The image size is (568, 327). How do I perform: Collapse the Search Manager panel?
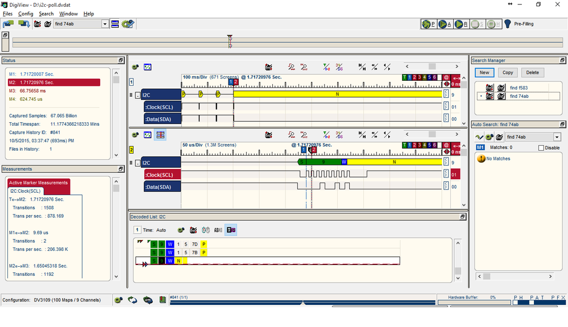[x=562, y=60]
